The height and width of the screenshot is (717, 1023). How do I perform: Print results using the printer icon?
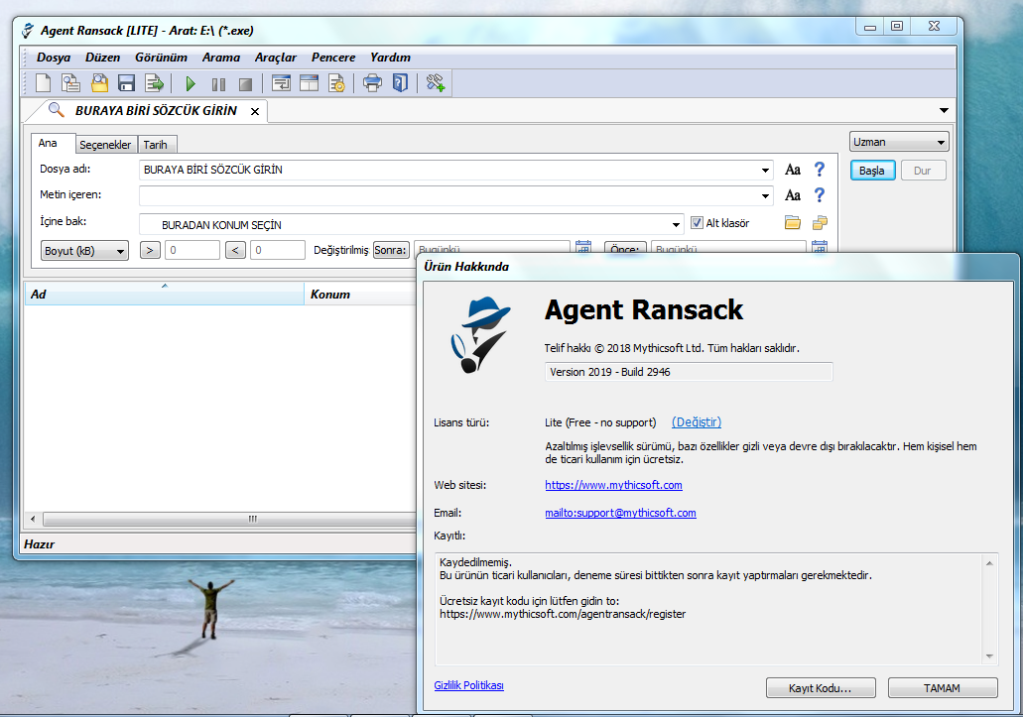pyautogui.click(x=372, y=83)
